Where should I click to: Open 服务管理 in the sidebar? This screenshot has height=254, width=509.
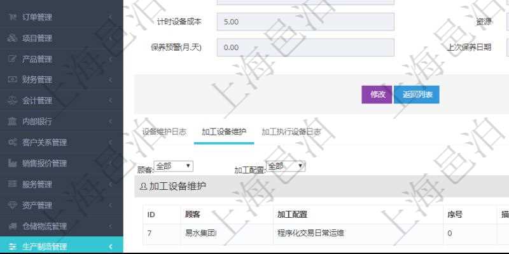(x=61, y=184)
